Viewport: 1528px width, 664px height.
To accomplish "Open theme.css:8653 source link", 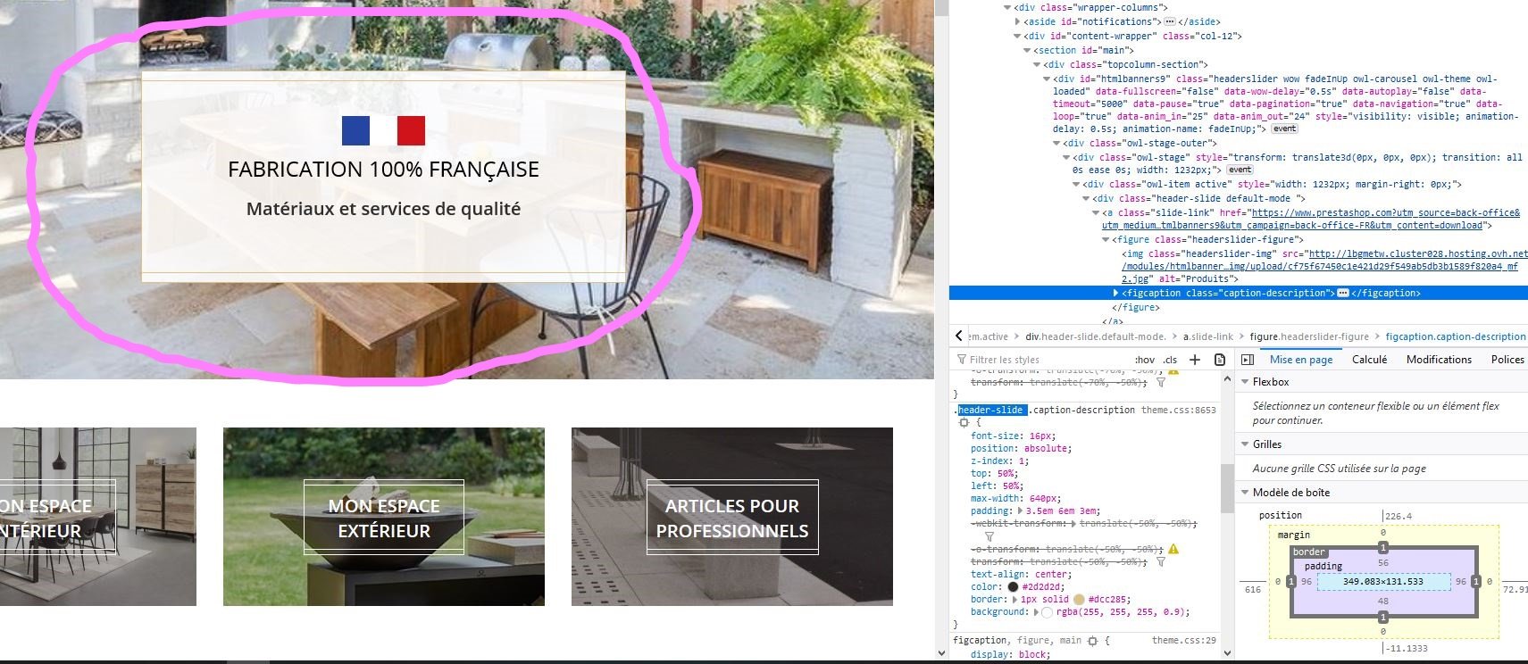I will tap(1178, 410).
